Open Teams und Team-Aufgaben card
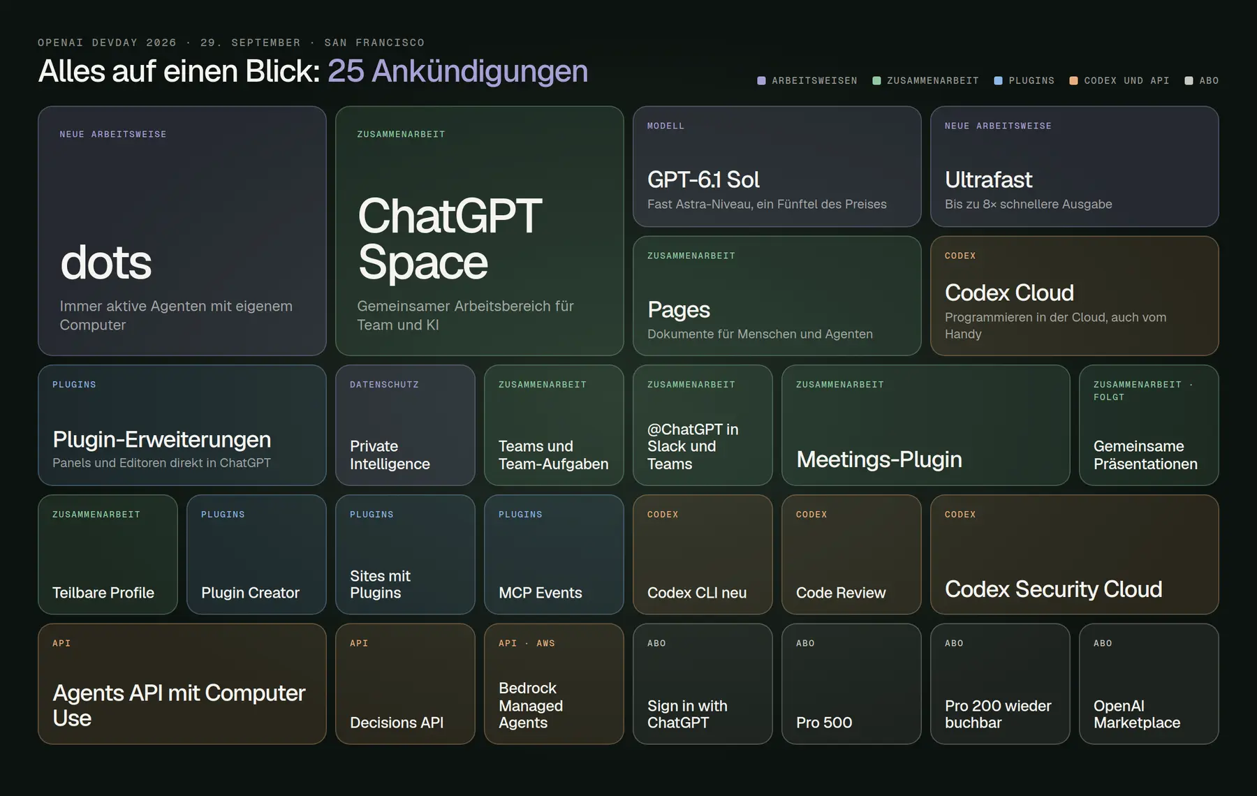1257x796 pixels. pos(554,425)
